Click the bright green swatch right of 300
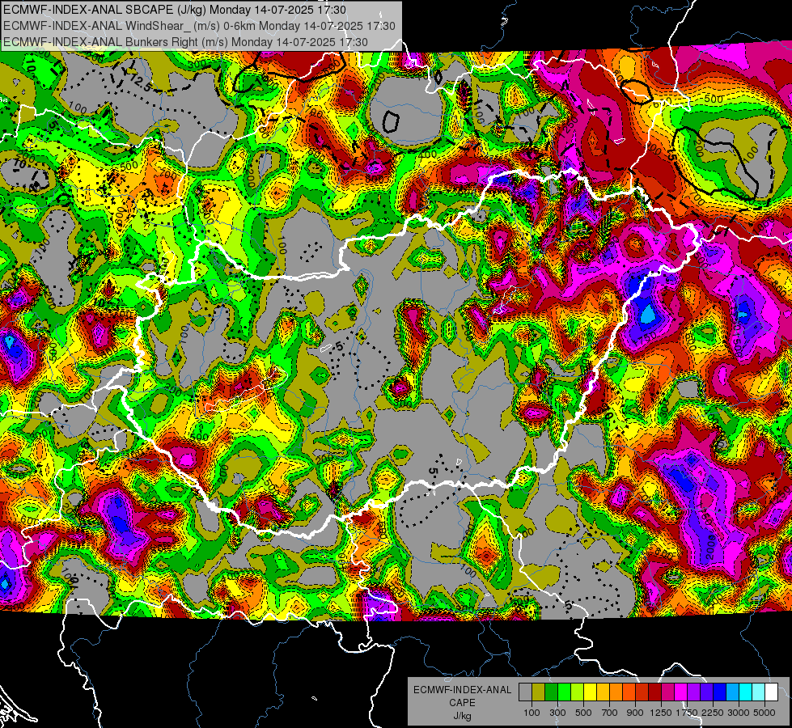Viewport: 792px width, 728px height. [x=564, y=692]
